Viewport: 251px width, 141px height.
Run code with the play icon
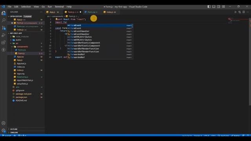[235, 12]
